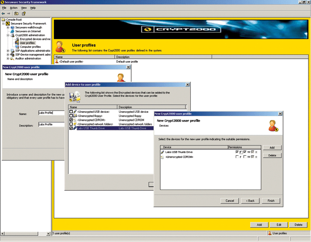Screen dimensions: 311x242
Task: Check the Unencrypted floppy checkbox
Action: pos(71,116)
